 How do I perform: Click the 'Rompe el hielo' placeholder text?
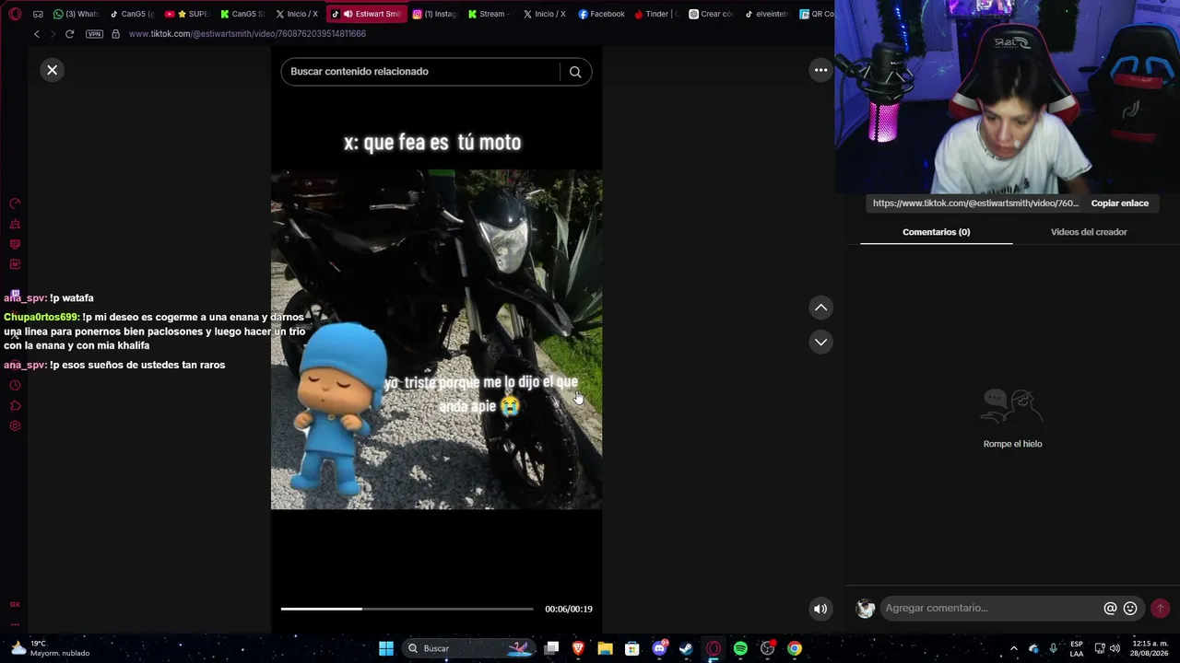point(1012,444)
